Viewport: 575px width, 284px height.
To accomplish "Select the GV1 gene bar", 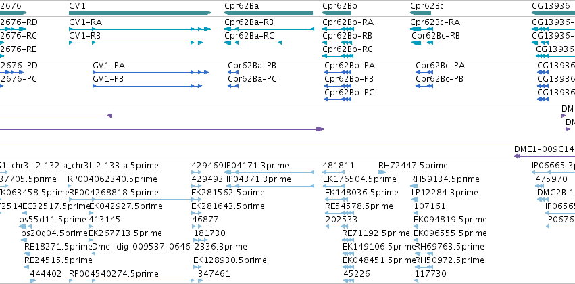I will coord(140,13).
